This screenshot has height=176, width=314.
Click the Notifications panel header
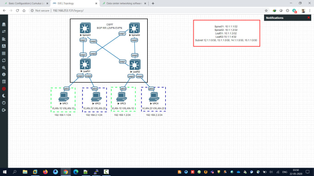[x=288, y=18]
